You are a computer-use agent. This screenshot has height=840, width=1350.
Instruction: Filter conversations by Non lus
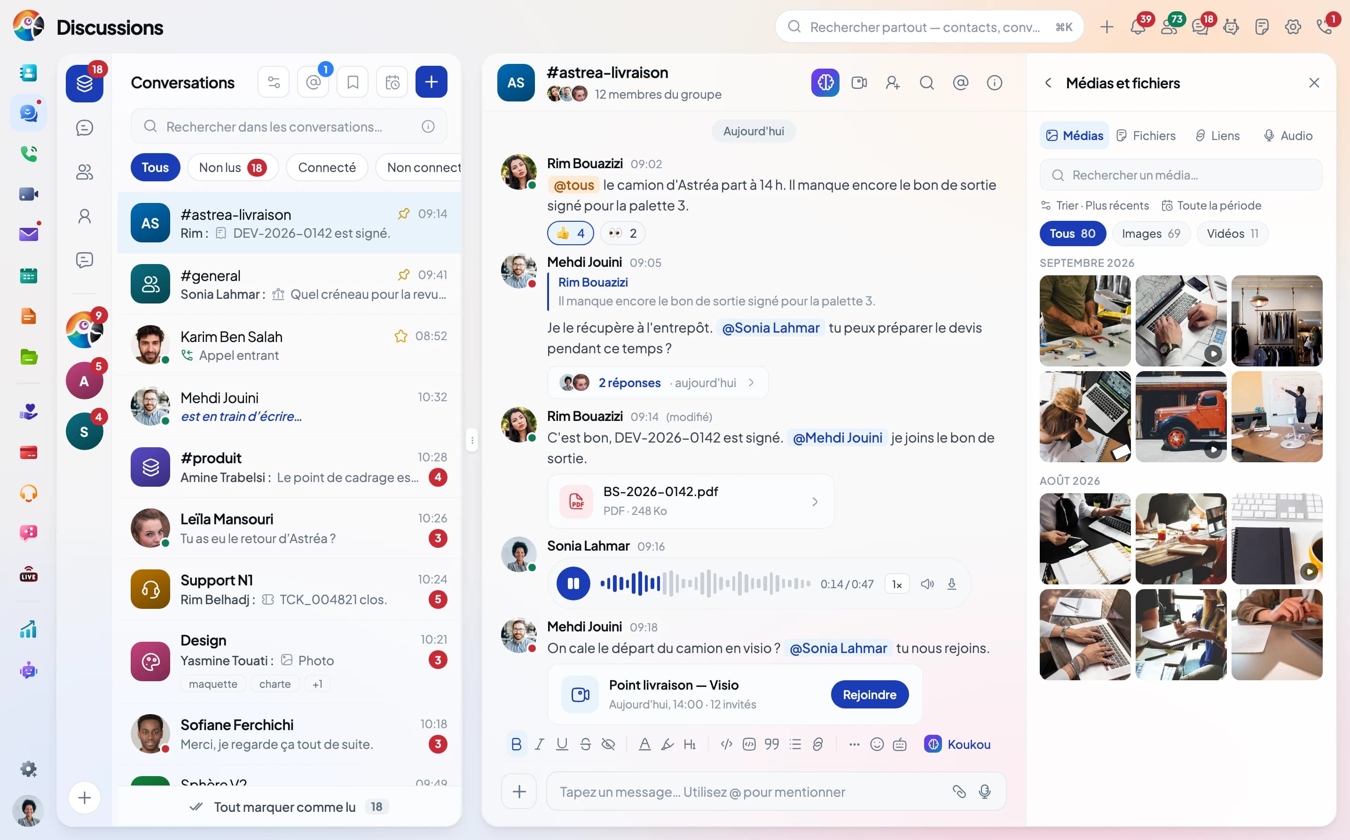tap(232, 167)
